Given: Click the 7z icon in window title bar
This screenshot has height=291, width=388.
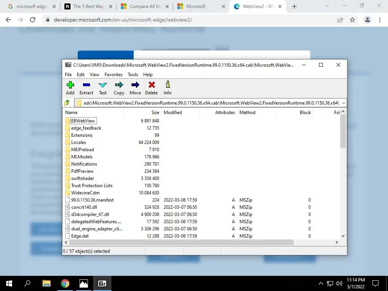Looking at the screenshot, I should pos(68,65).
